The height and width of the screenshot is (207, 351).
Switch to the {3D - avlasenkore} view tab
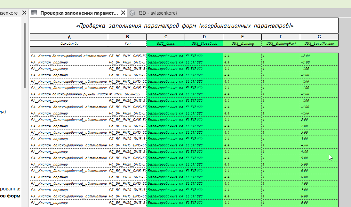point(158,13)
